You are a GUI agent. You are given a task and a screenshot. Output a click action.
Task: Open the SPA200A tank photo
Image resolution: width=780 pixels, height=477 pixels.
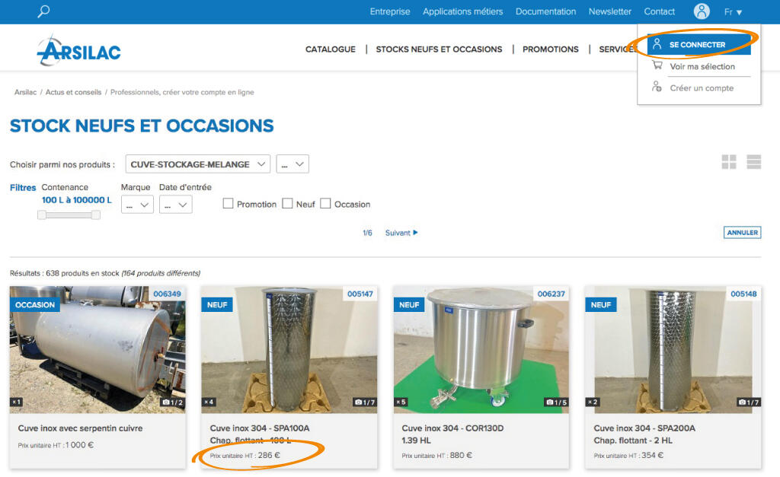click(x=673, y=349)
